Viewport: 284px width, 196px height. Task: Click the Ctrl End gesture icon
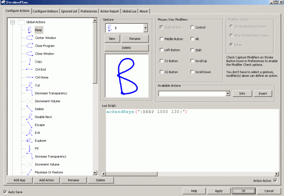click(29, 69)
